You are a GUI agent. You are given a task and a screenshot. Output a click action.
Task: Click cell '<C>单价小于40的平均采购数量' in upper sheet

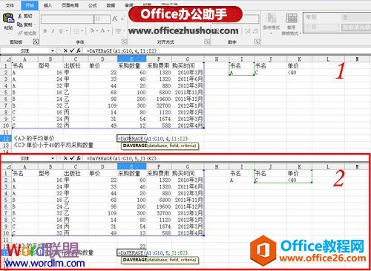tap(53, 145)
